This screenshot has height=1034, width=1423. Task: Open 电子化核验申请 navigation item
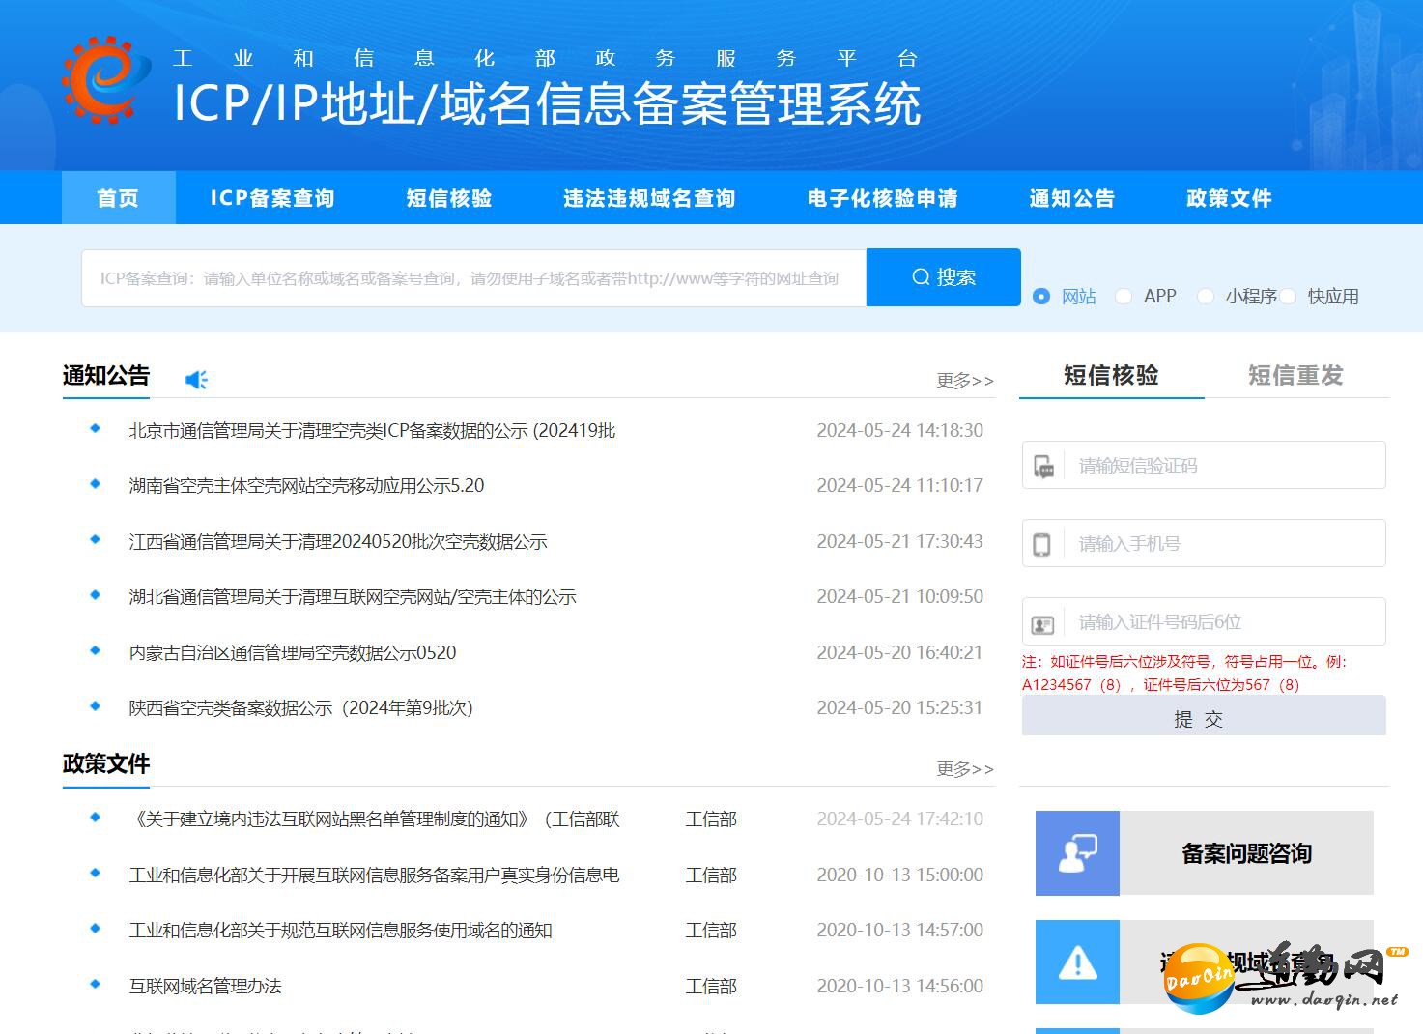883,198
